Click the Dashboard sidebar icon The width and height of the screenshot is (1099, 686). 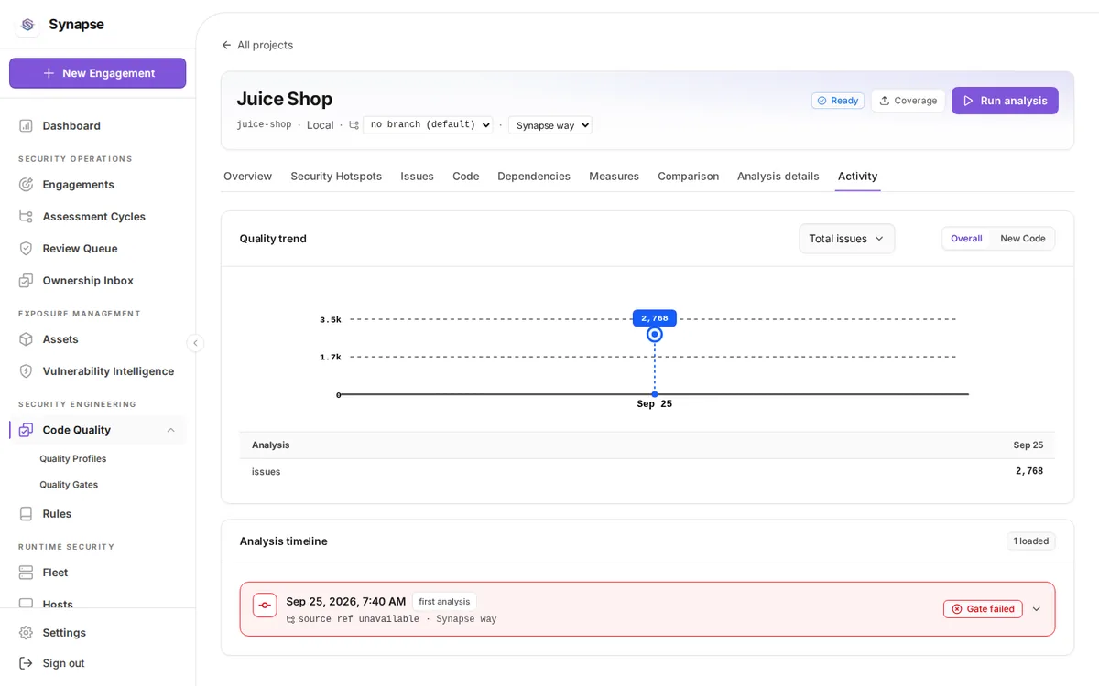coord(26,125)
